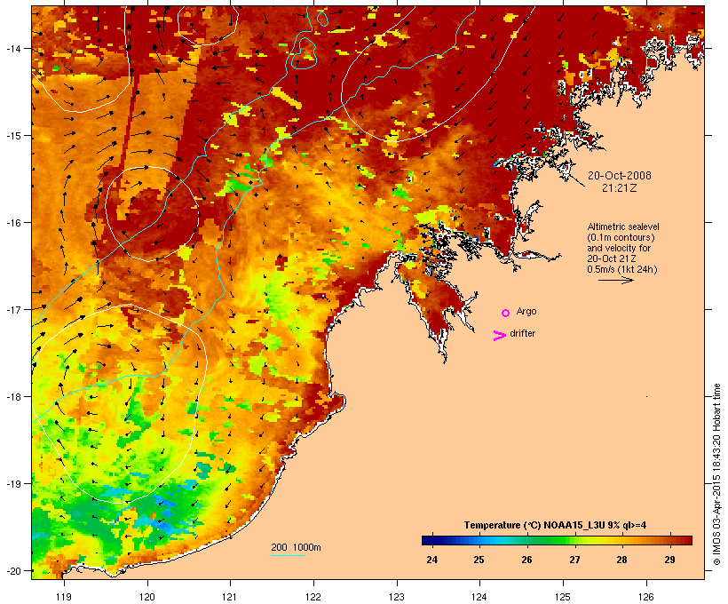
Task: Click the 0.5m/s velocity scale arrow
Action: tap(616, 280)
